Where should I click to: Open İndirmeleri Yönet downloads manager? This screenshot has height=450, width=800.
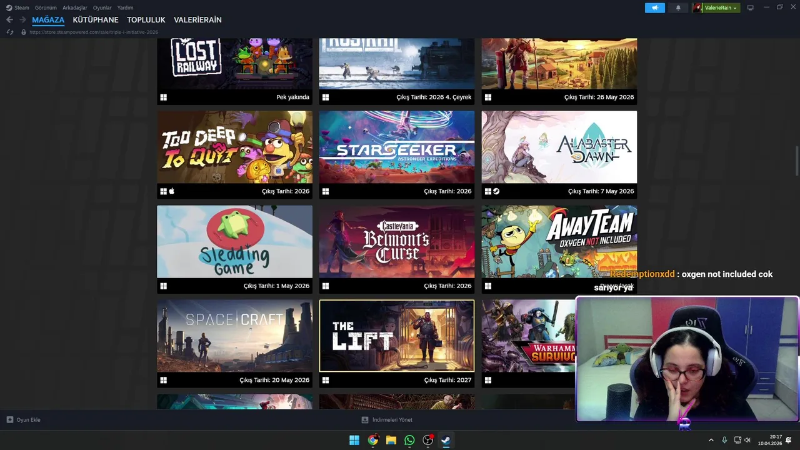pos(387,420)
